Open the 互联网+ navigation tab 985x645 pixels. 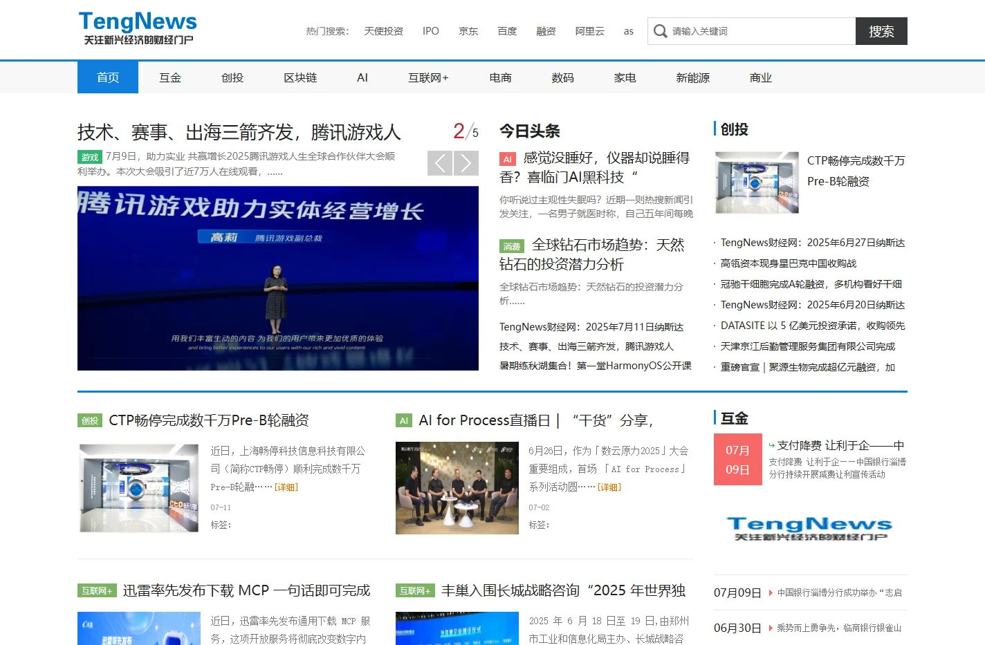point(428,77)
